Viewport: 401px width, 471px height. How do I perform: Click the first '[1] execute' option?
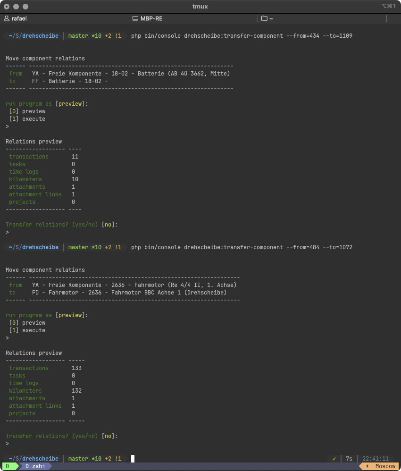(x=27, y=119)
